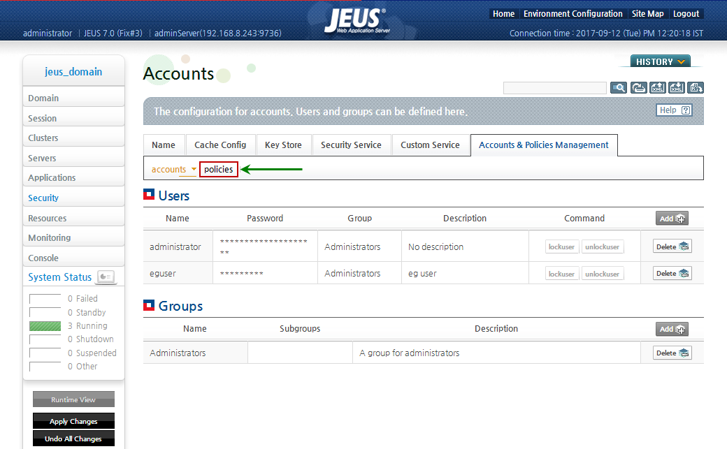Click the eguser user name cell
The image size is (727, 449).
[x=178, y=274]
